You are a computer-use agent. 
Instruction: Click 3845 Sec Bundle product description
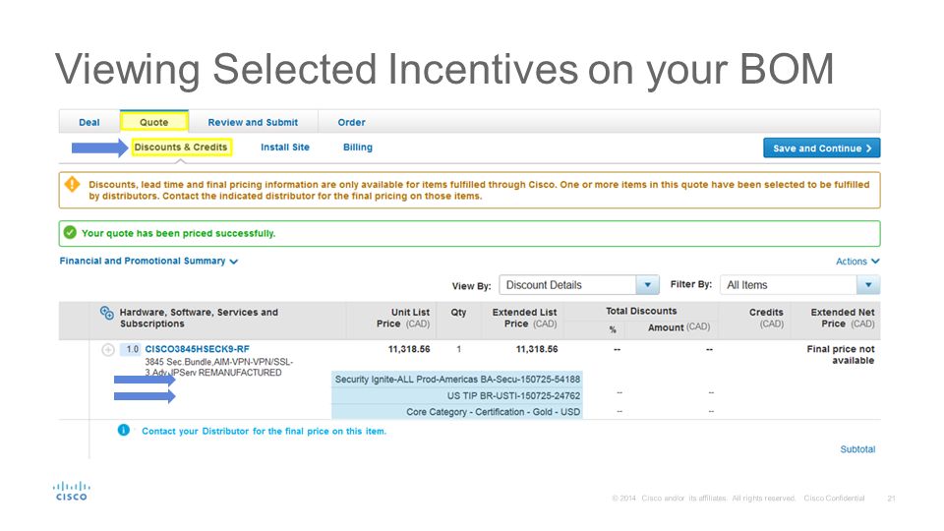coord(218,367)
